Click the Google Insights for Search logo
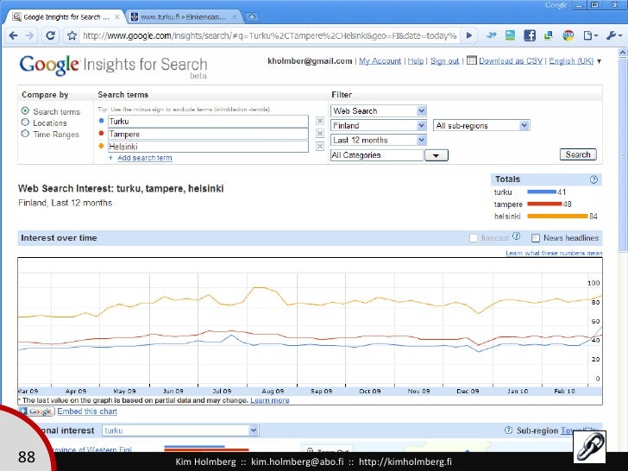The height and width of the screenshot is (471, 628). point(113,66)
